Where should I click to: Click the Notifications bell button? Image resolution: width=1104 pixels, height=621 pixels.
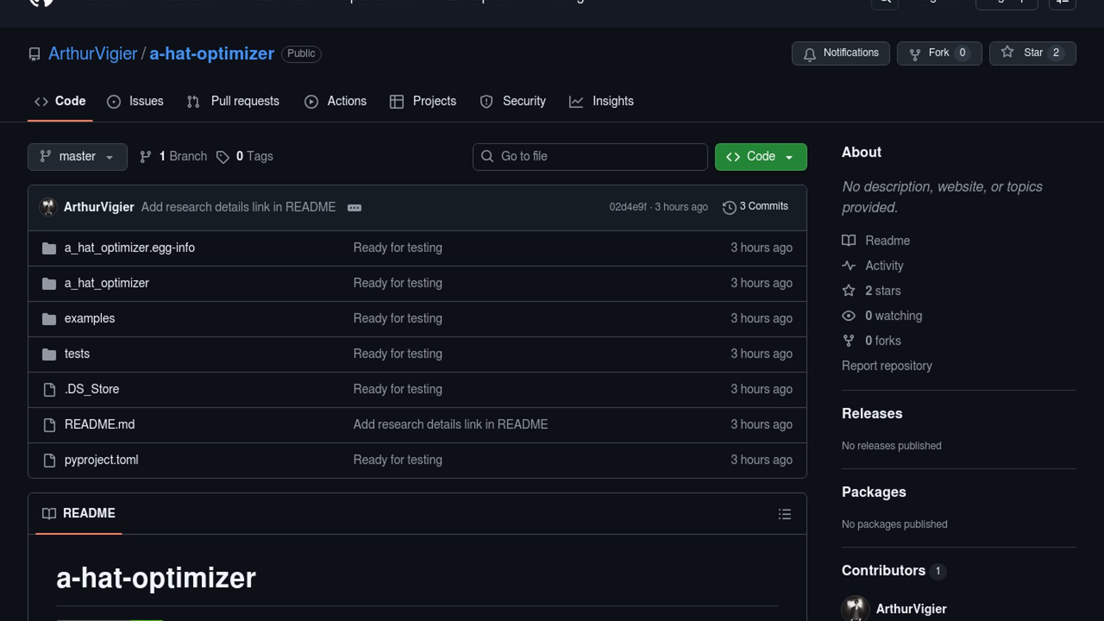coord(840,53)
